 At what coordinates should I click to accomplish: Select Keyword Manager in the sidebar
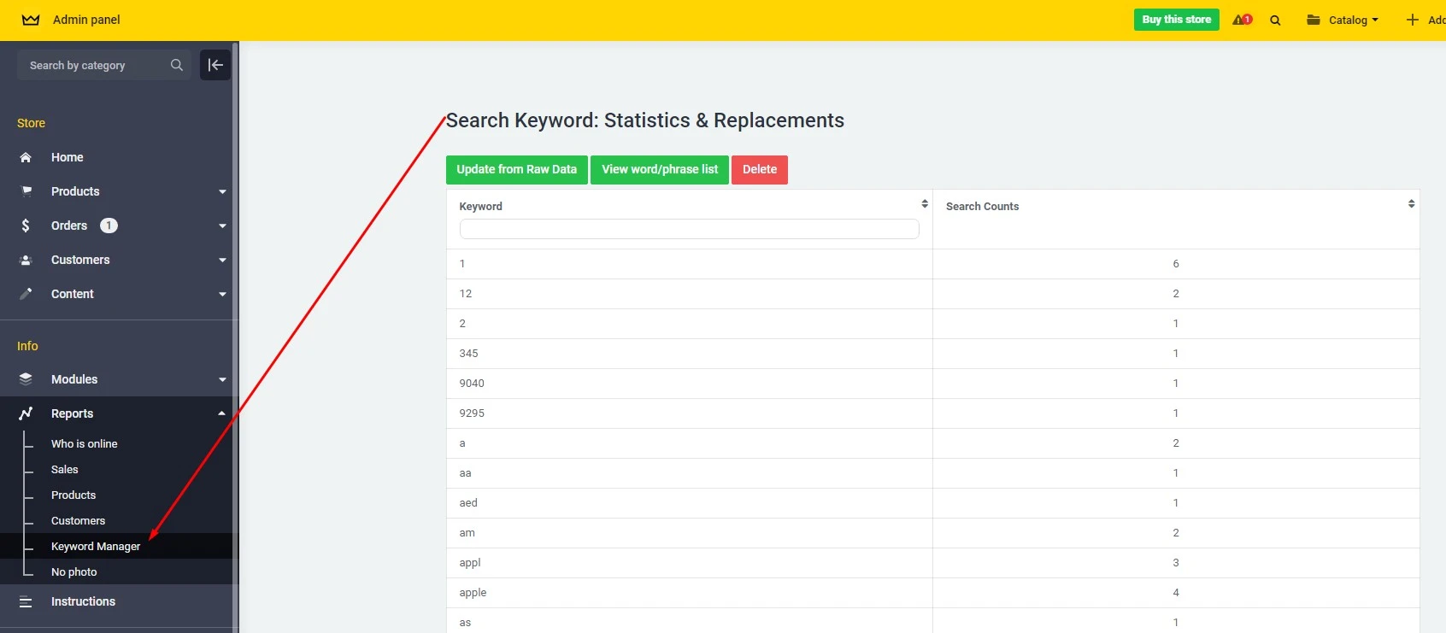(96, 546)
